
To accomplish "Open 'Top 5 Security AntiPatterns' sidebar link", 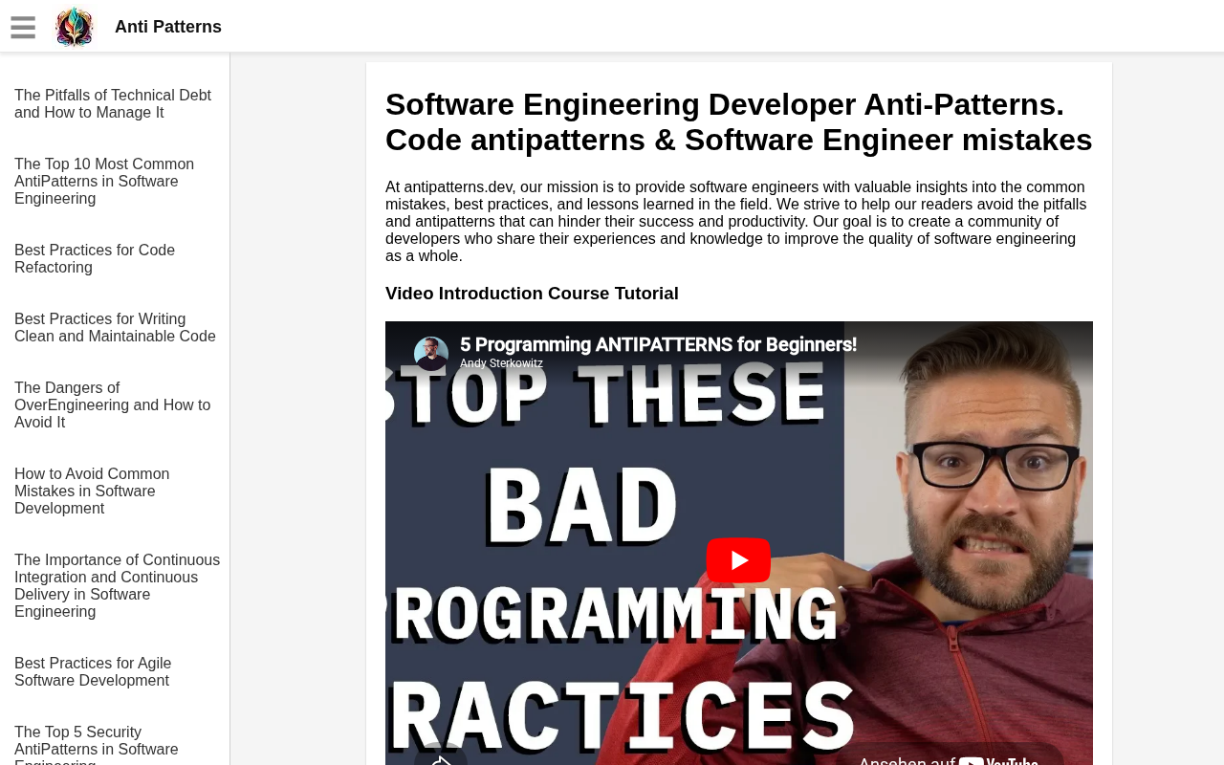I will [x=96, y=743].
